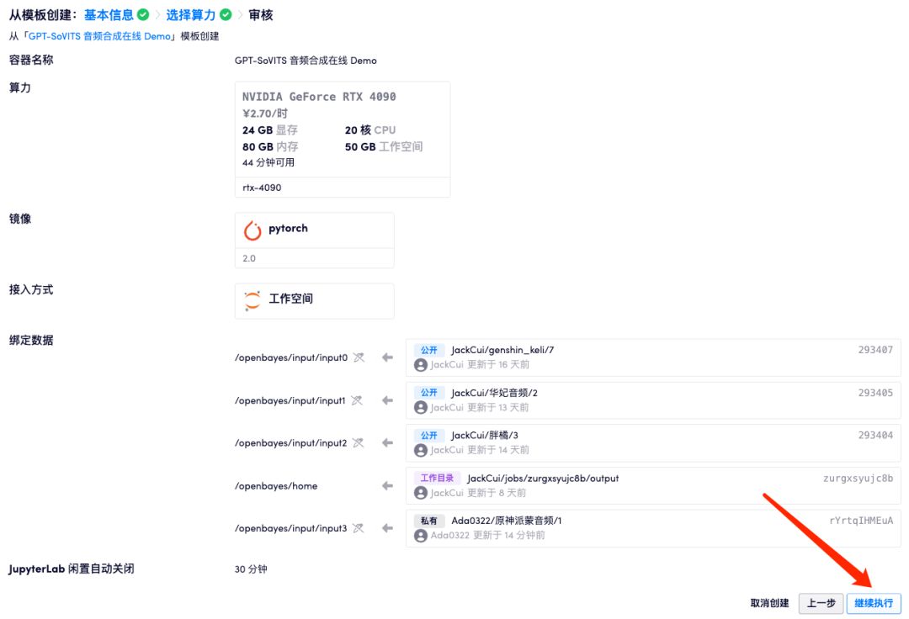Viewport: 909px width, 619px height.
Task: Click user avatar in 胖橘 dataset card
Action: point(421,450)
